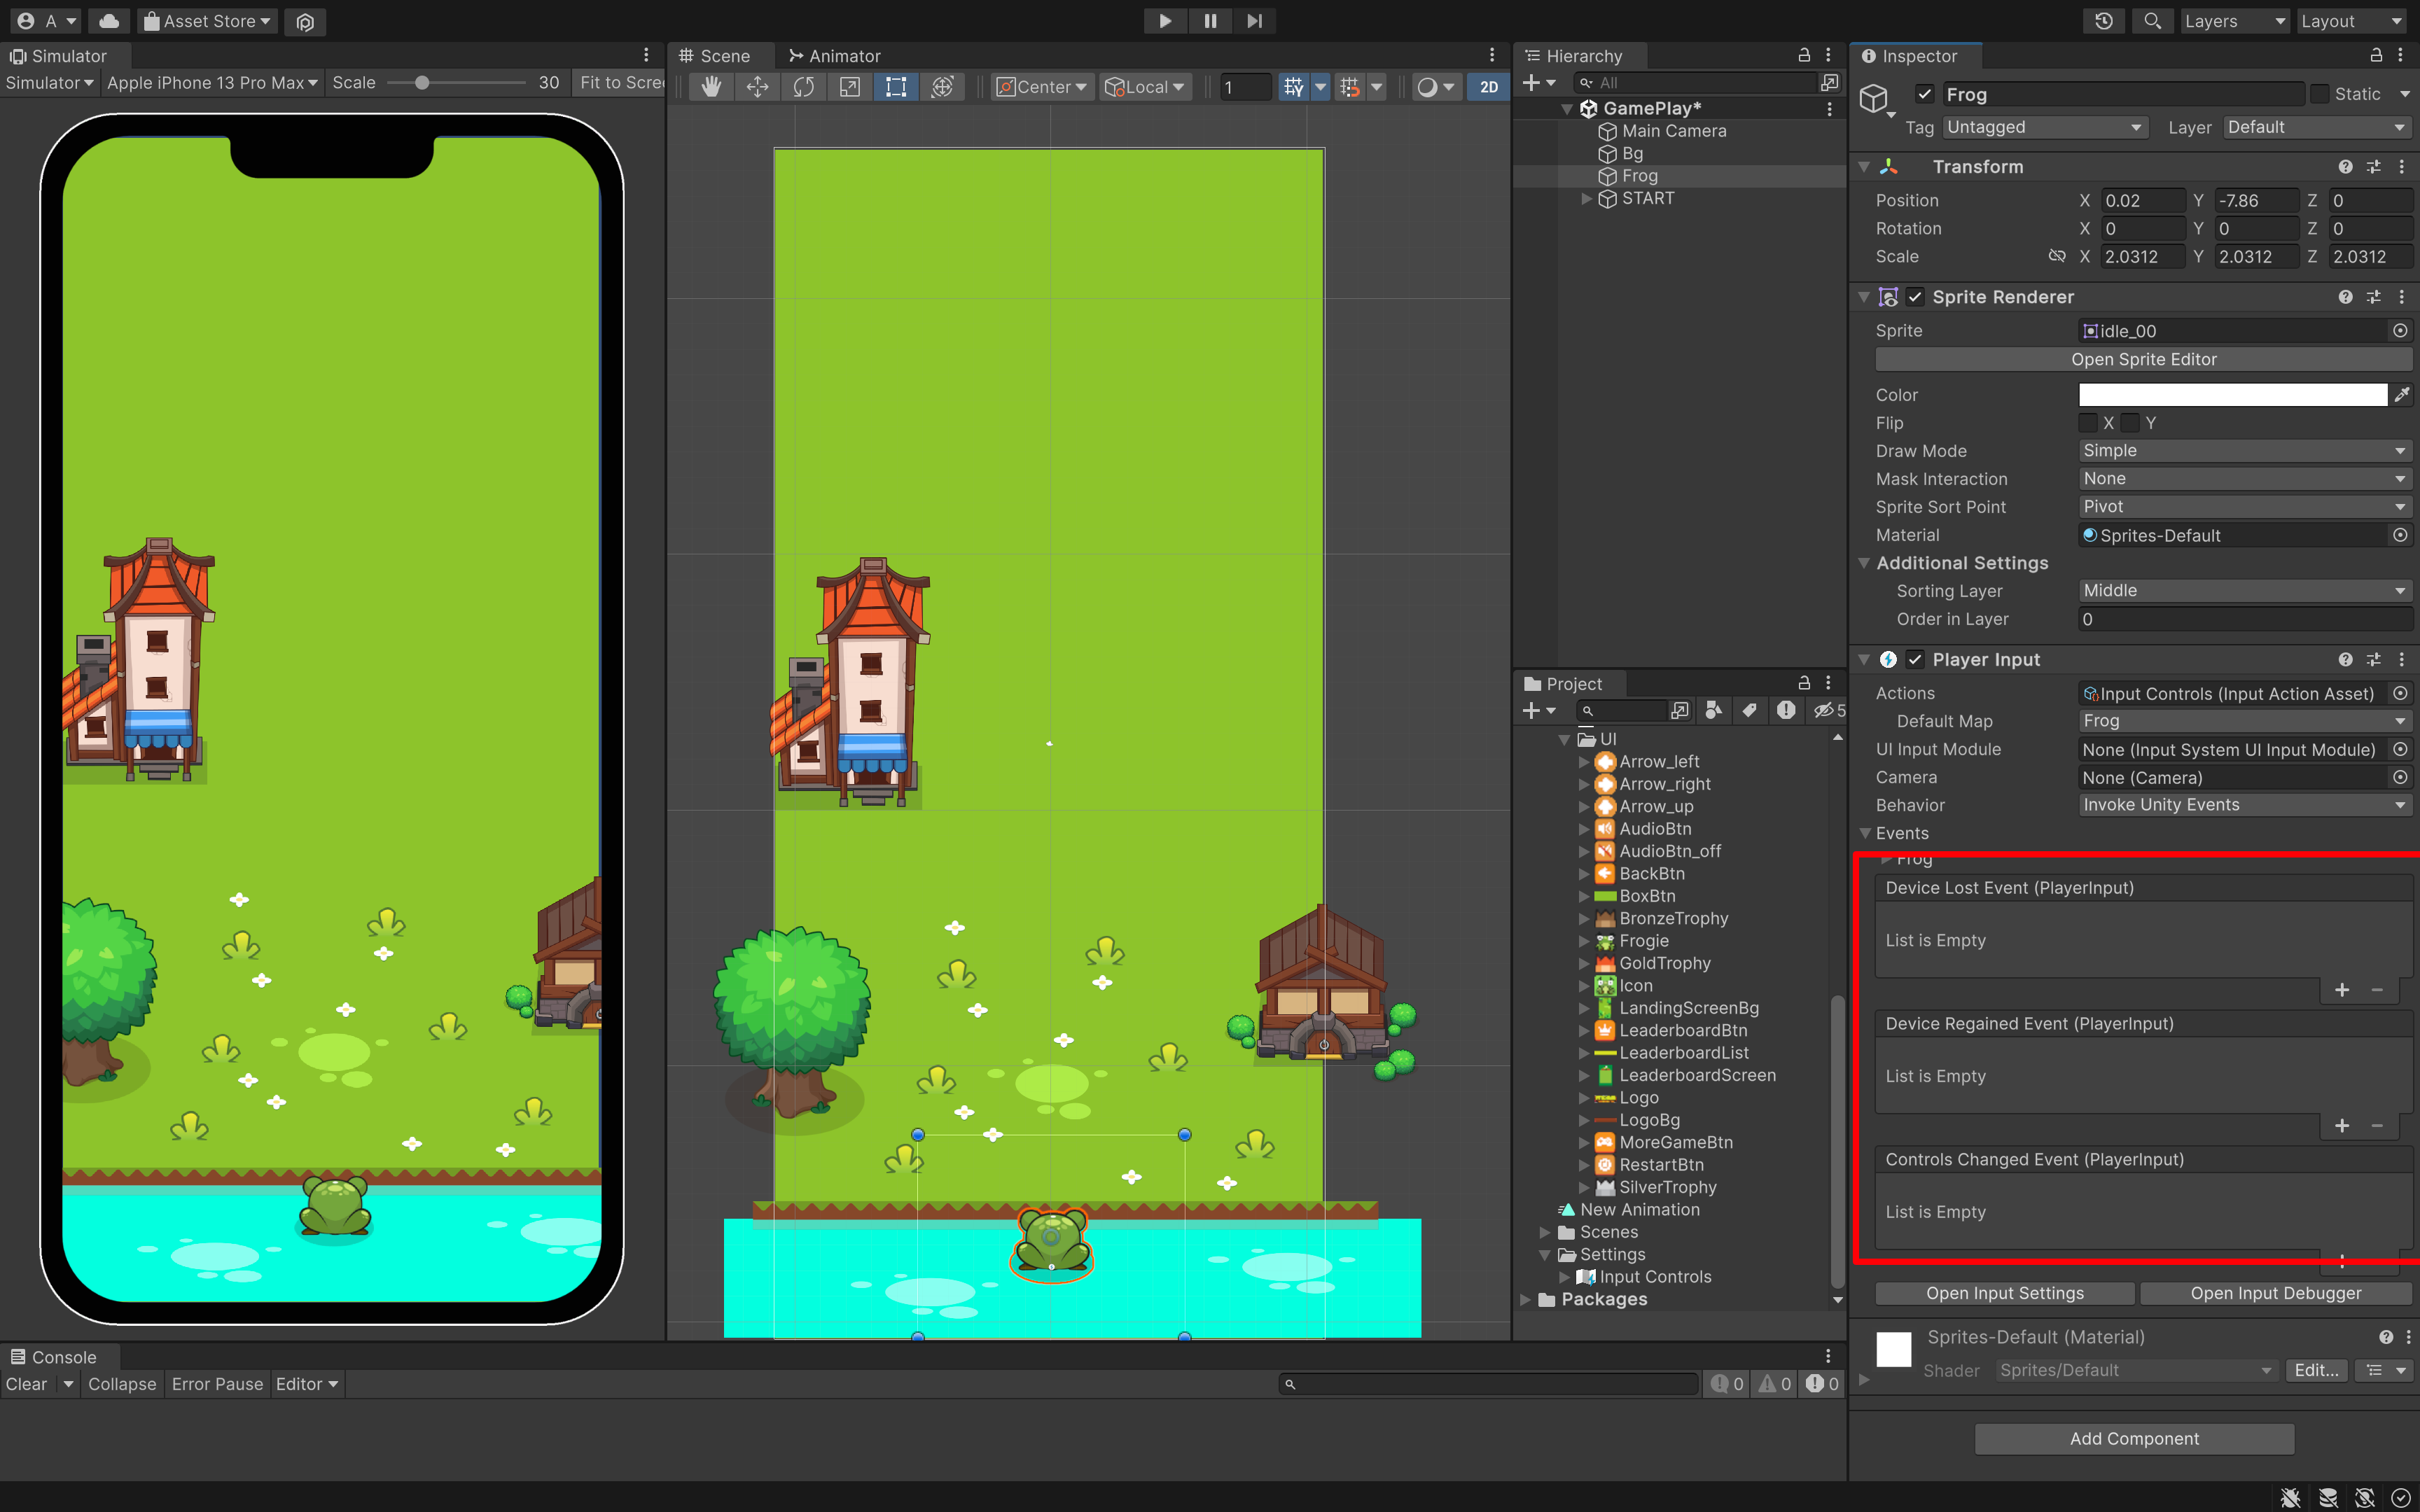Collapse the Additional Settings section

coord(1864,563)
